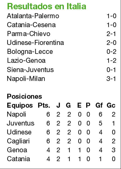Screen dimensions: 121x169
Task: Click the Posiciones section title
Action: pos(24,96)
